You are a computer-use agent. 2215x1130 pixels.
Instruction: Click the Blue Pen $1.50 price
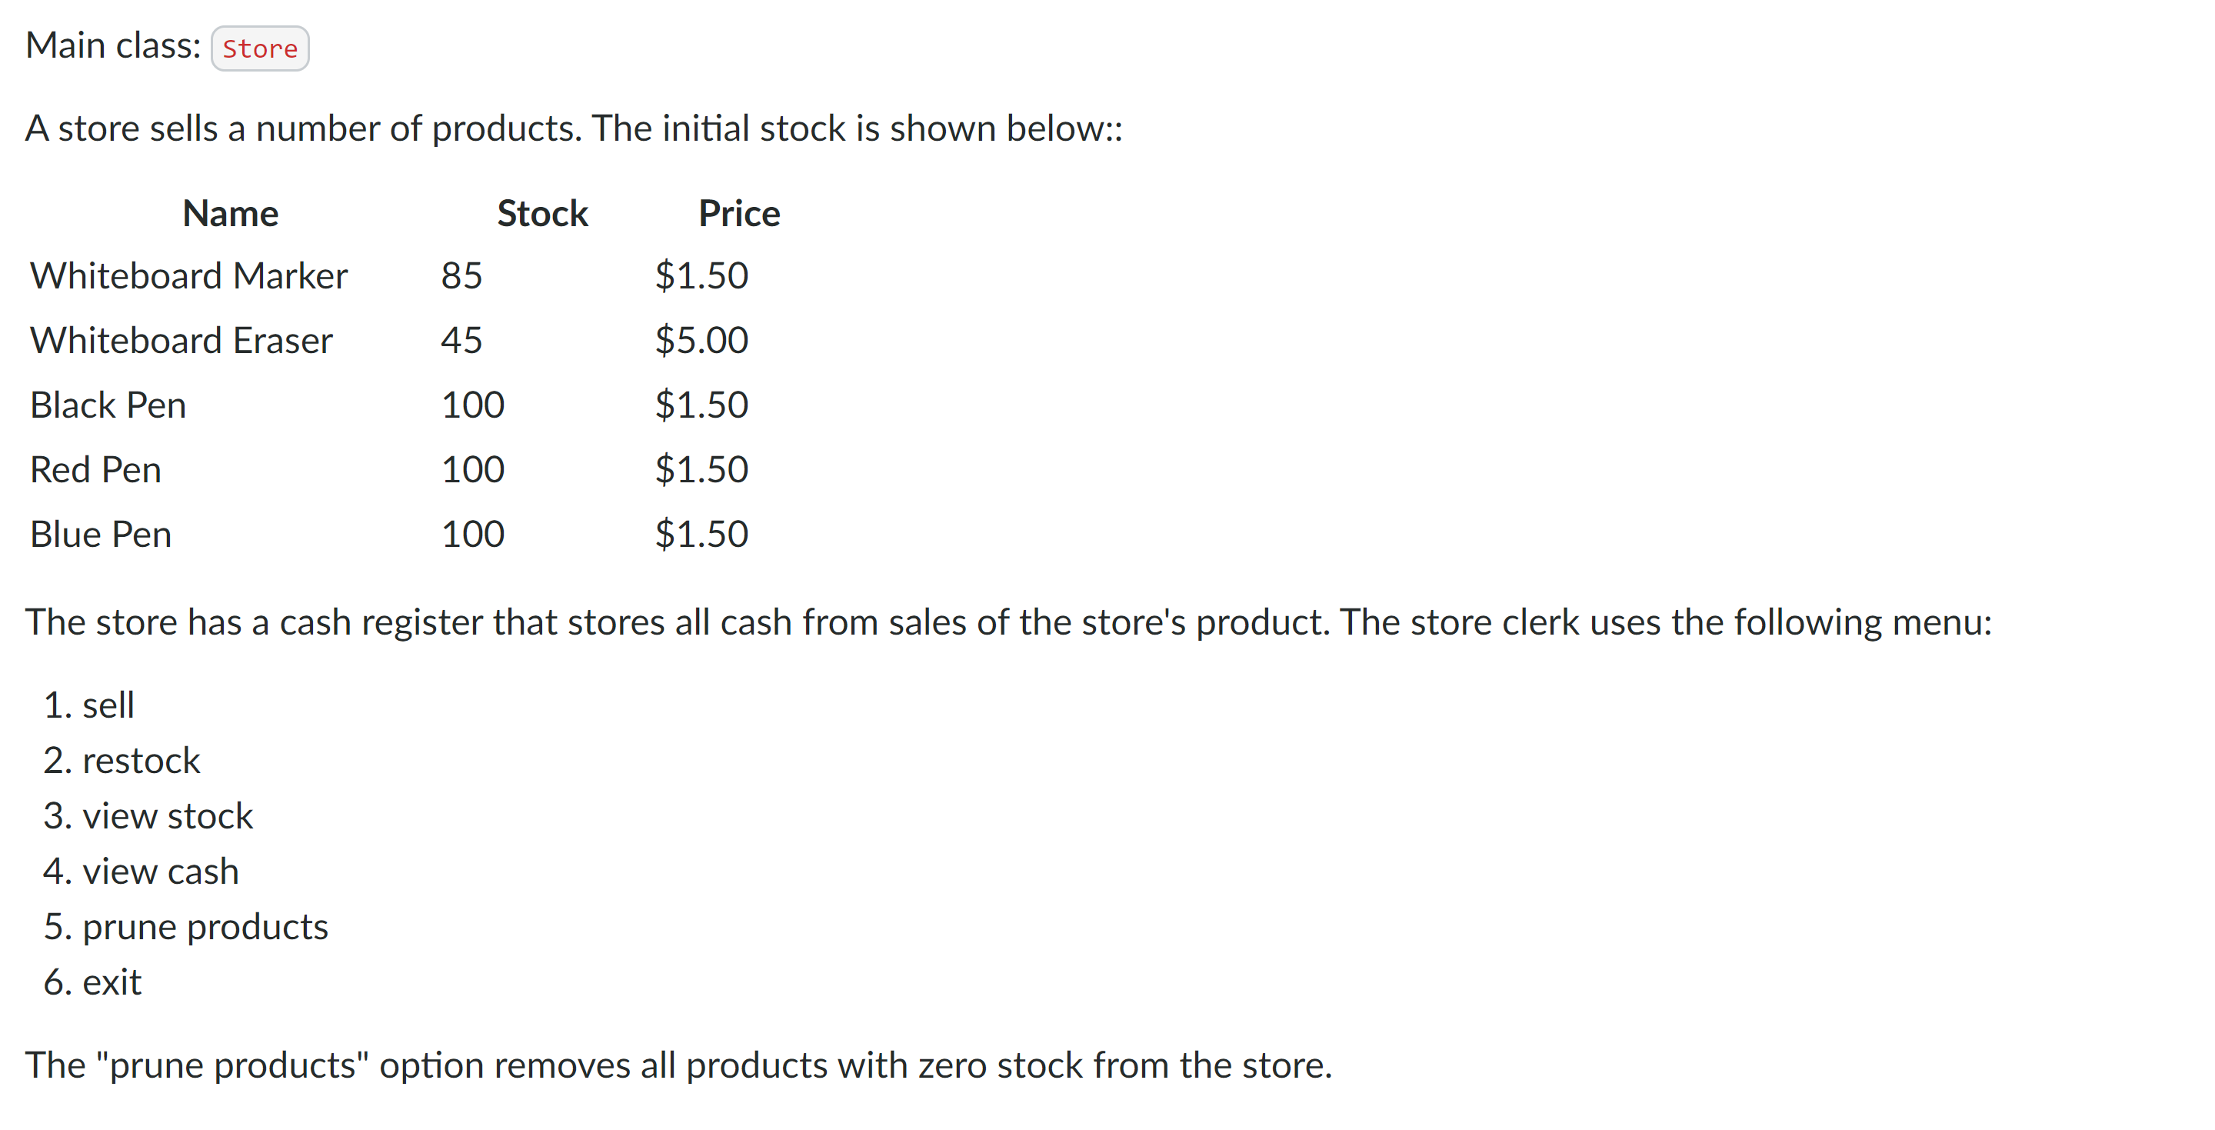tap(701, 534)
